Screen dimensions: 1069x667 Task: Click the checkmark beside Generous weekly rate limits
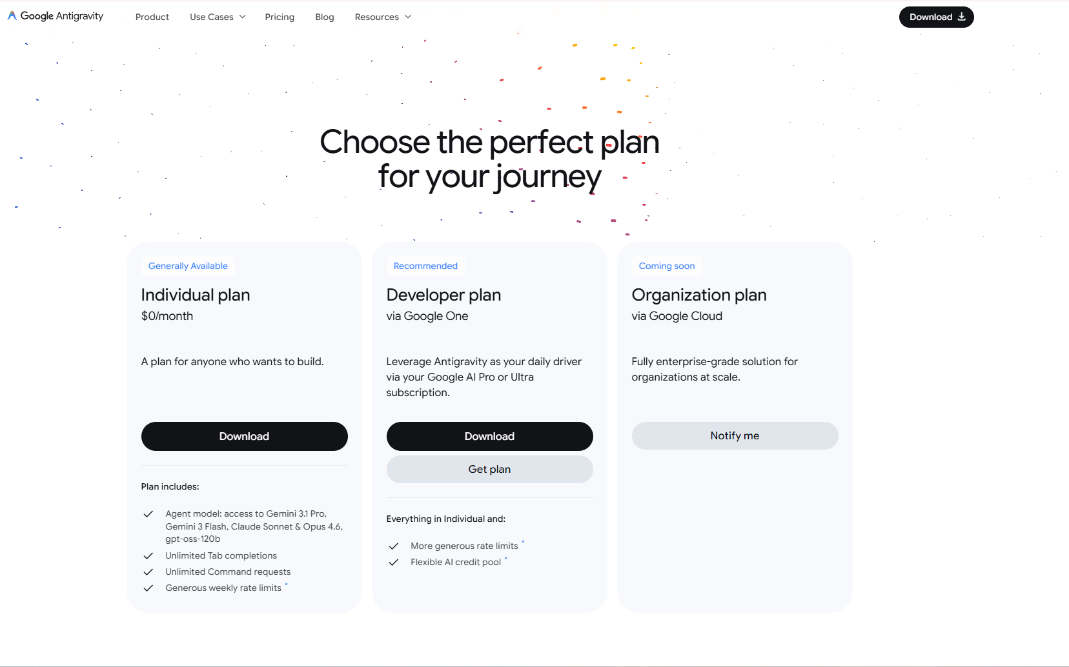click(148, 588)
